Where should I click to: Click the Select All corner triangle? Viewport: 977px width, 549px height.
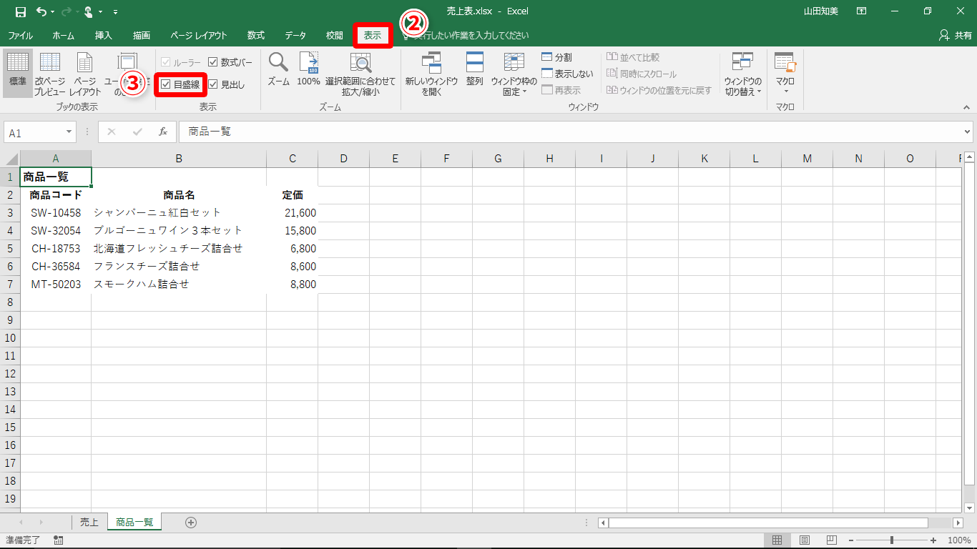(x=12, y=159)
